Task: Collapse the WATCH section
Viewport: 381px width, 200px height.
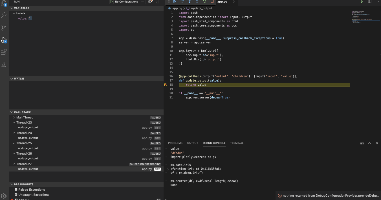Action: pyautogui.click(x=12, y=78)
